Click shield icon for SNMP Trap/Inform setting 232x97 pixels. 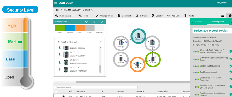point(230,59)
